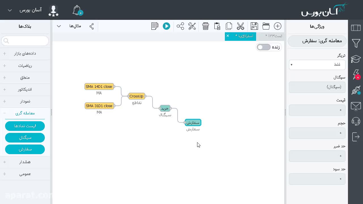This screenshot has height=204, width=363.
Task: Click the حد ضرر input field
Action: [317, 156]
